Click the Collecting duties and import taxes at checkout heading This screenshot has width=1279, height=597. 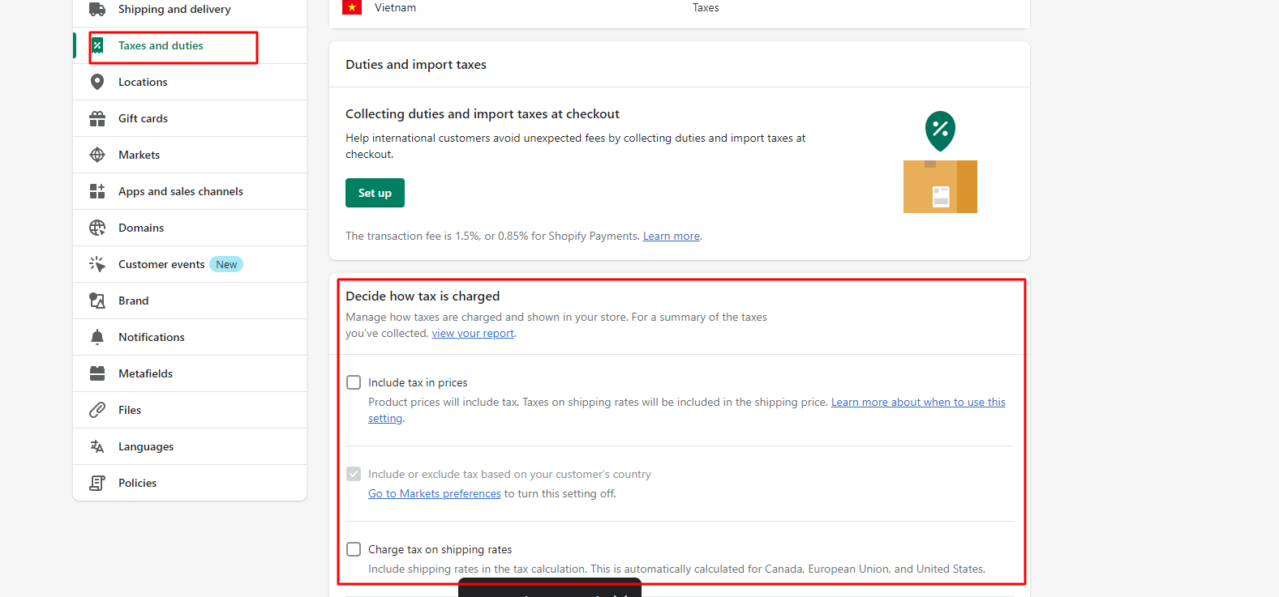pyautogui.click(x=483, y=114)
